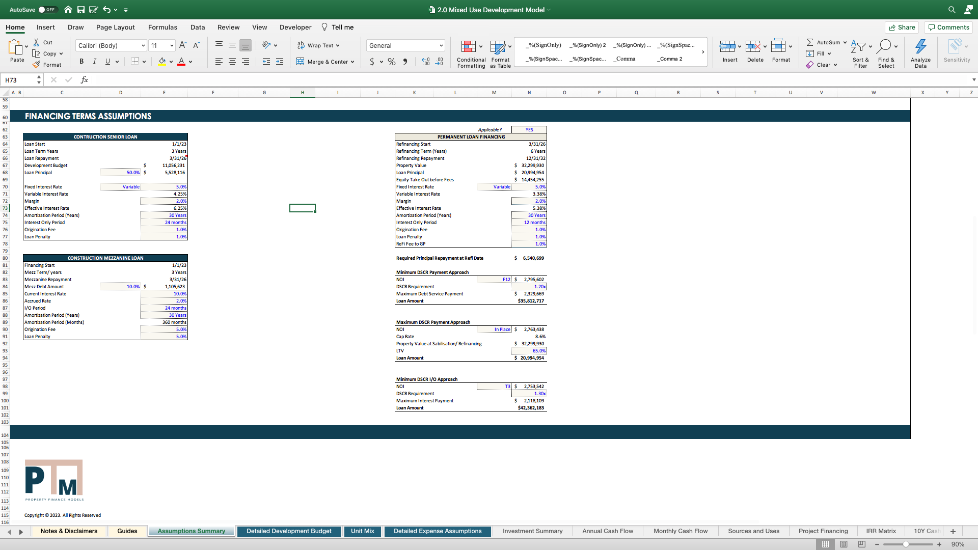Open the font size dropdown

[x=172, y=45]
